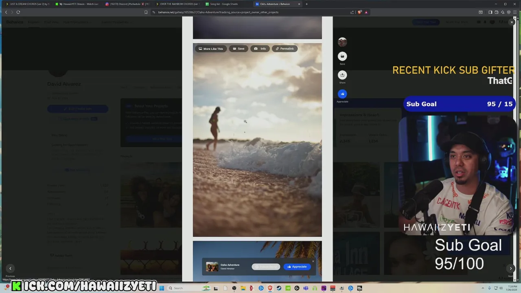Open Microsoft Teams from the taskbar
The width and height of the screenshot is (521, 293).
(x=306, y=288)
